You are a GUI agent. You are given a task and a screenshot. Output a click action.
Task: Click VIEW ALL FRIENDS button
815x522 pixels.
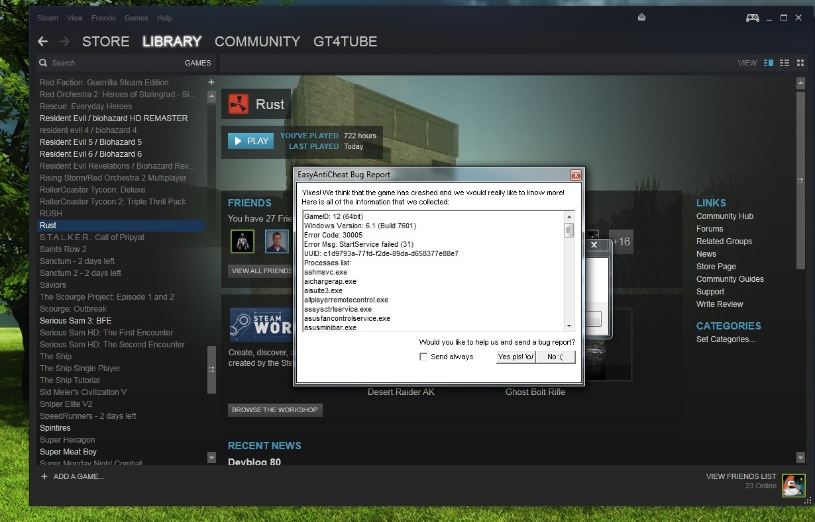tap(260, 271)
